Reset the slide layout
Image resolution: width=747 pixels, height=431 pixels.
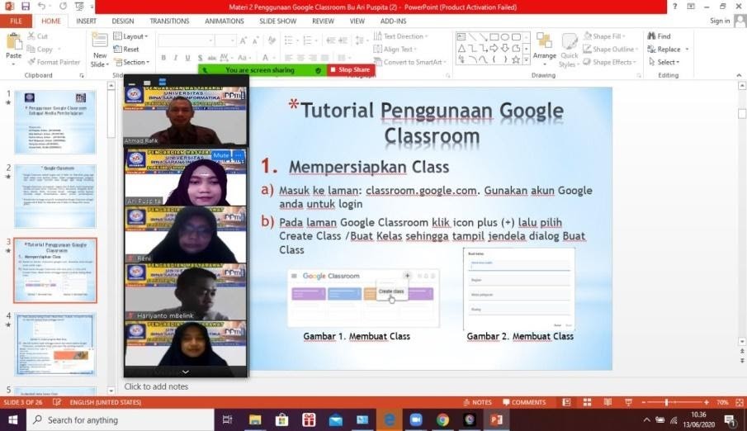click(126, 49)
